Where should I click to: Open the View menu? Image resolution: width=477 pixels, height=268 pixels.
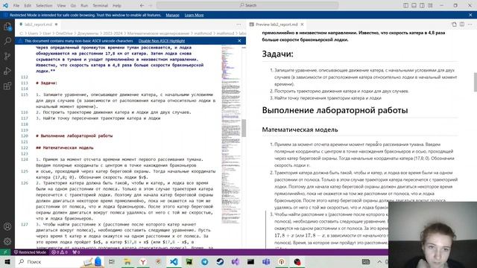[x=61, y=5]
